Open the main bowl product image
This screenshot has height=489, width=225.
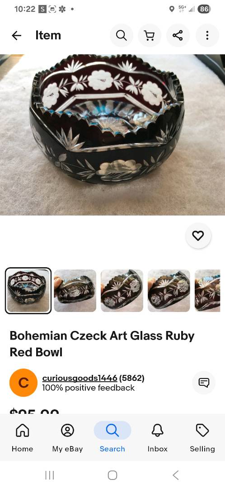112,135
